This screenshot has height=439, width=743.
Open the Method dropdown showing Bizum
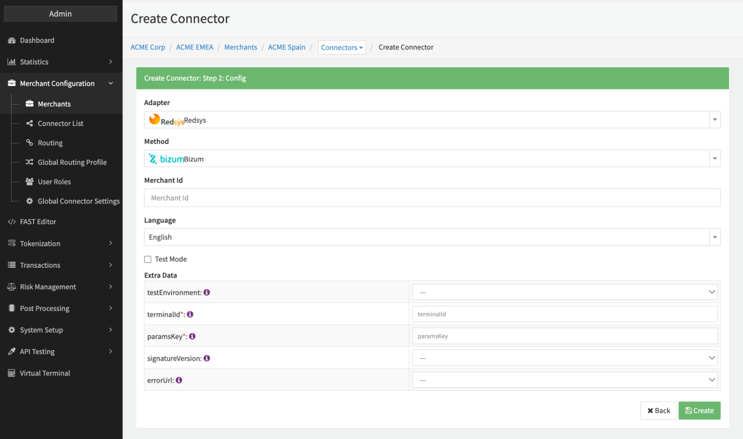click(x=432, y=159)
